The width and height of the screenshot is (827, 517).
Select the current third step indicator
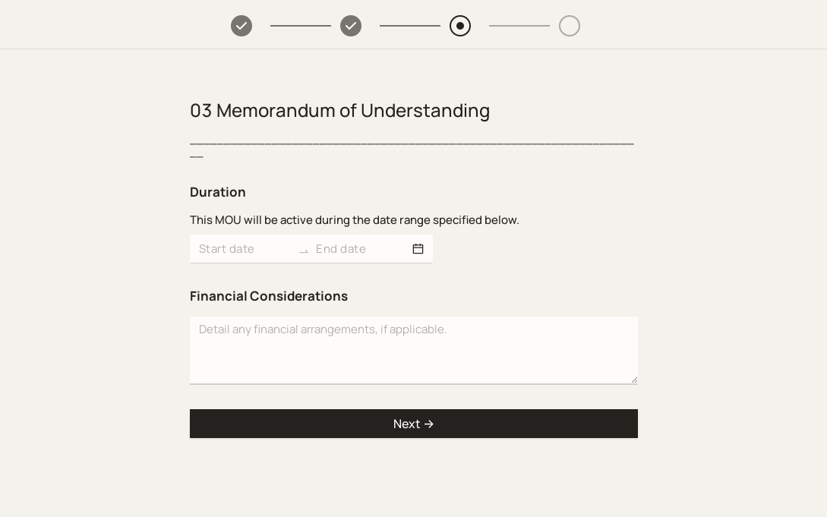click(x=460, y=26)
